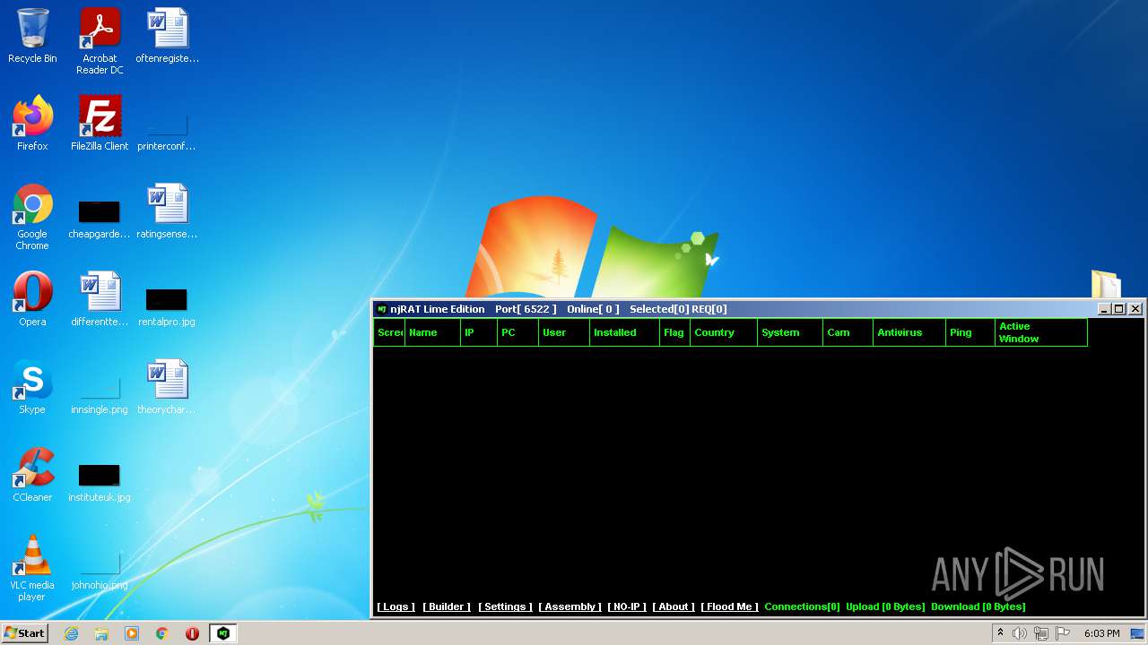Click the network tray icon
The width and height of the screenshot is (1148, 645).
(x=1041, y=633)
